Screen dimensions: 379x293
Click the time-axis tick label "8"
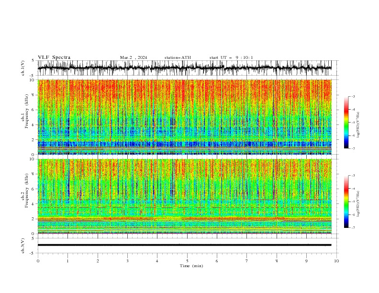(277, 261)
